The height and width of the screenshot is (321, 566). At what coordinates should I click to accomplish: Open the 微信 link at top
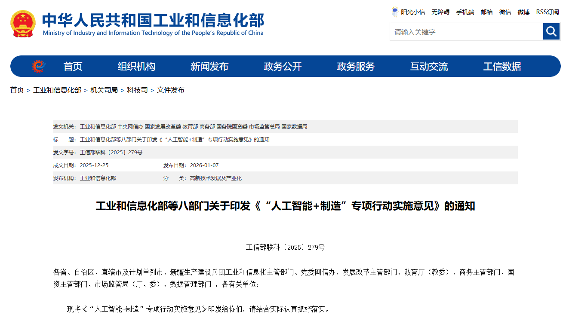click(x=505, y=12)
